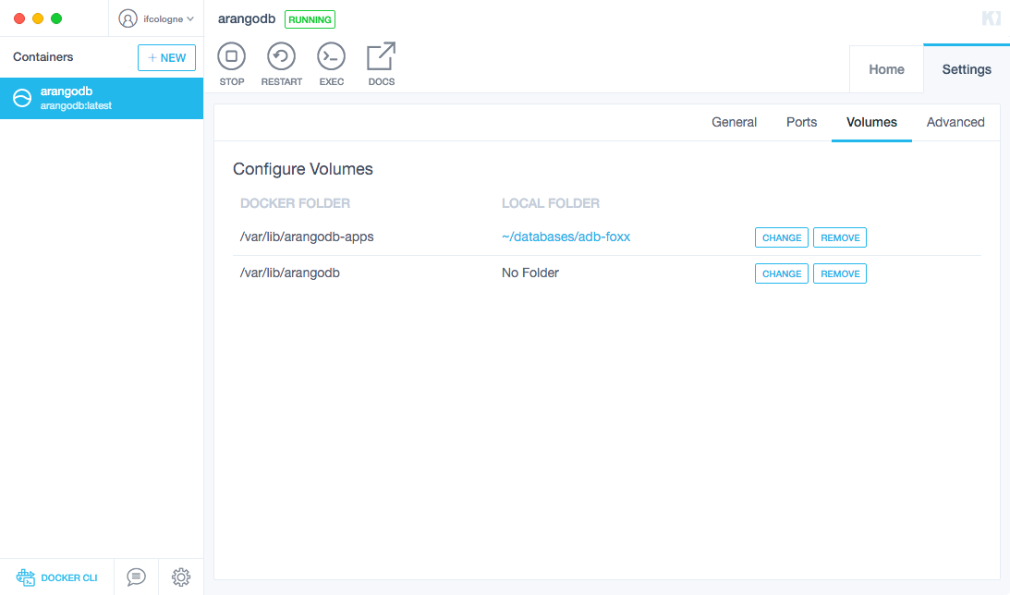Expand the ifcologne account dropdown
1010x595 pixels.
click(156, 18)
